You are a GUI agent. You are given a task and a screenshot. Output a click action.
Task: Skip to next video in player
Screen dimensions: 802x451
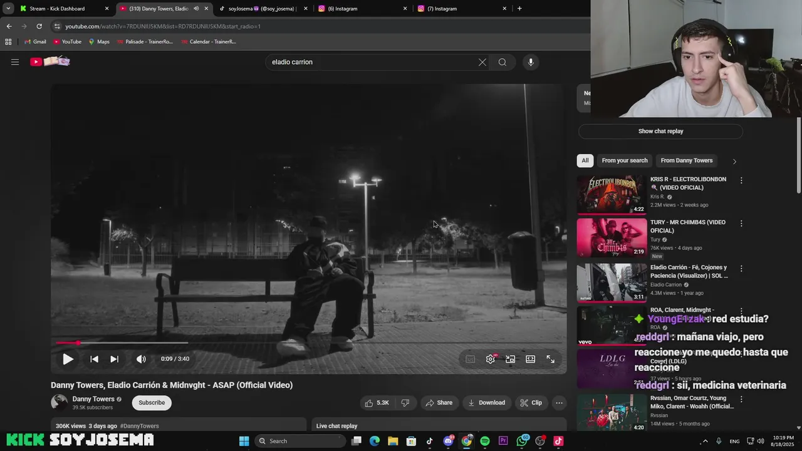[114, 359]
